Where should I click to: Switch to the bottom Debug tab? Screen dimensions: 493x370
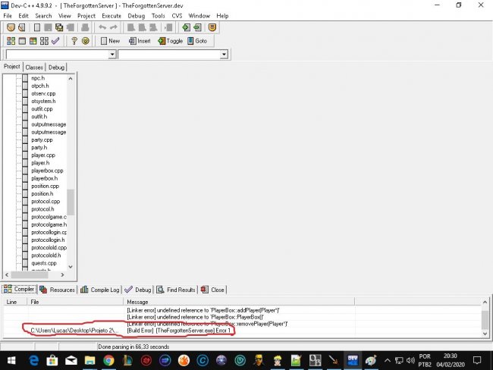pyautogui.click(x=138, y=290)
